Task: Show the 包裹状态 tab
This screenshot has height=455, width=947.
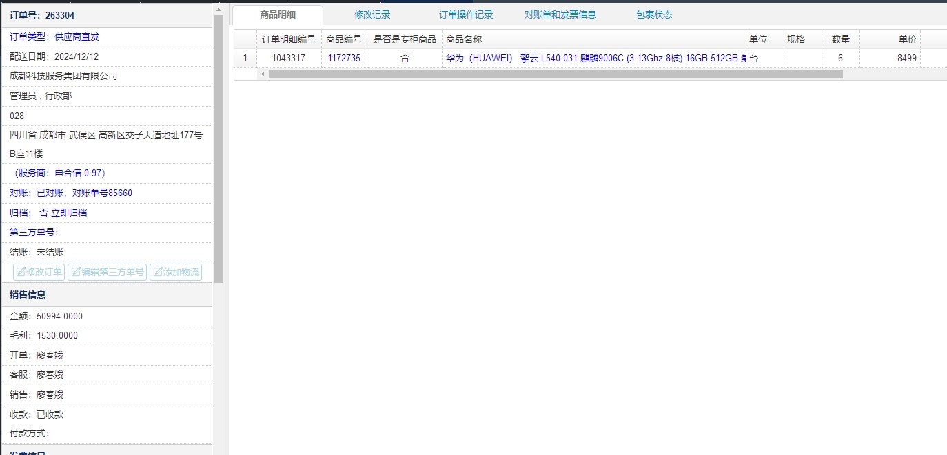Action: 654,15
